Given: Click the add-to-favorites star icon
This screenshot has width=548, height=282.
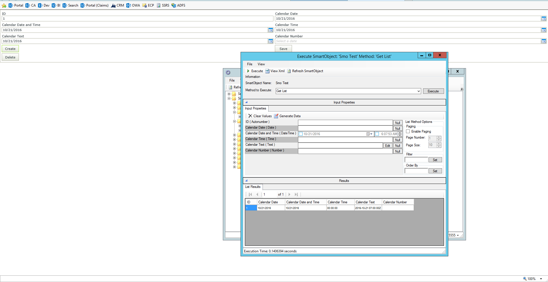Looking at the screenshot, I should pos(4,5).
